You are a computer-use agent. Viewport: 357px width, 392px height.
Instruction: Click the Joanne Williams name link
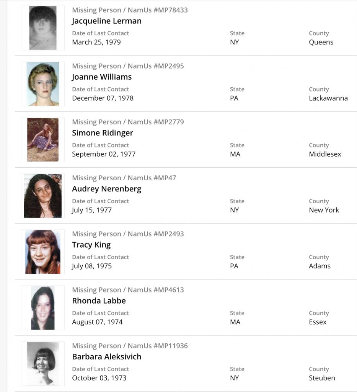pyautogui.click(x=102, y=77)
